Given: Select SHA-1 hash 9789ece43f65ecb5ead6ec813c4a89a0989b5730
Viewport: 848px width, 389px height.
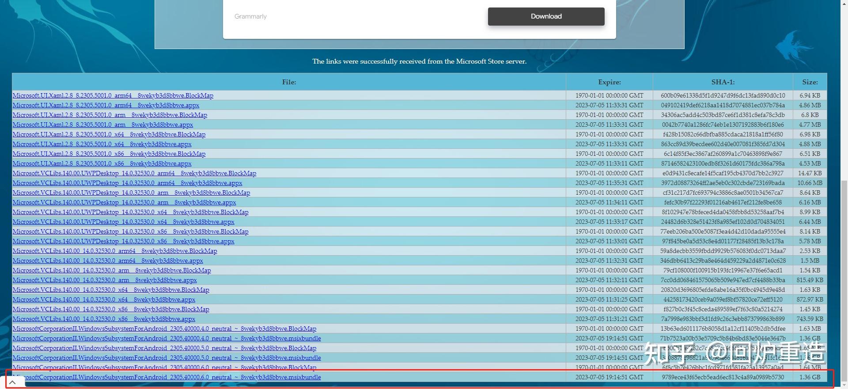Looking at the screenshot, I should click(723, 377).
